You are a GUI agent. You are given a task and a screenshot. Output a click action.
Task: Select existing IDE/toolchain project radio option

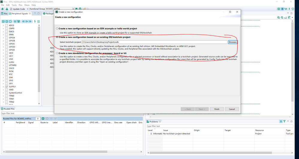coord(57,37)
